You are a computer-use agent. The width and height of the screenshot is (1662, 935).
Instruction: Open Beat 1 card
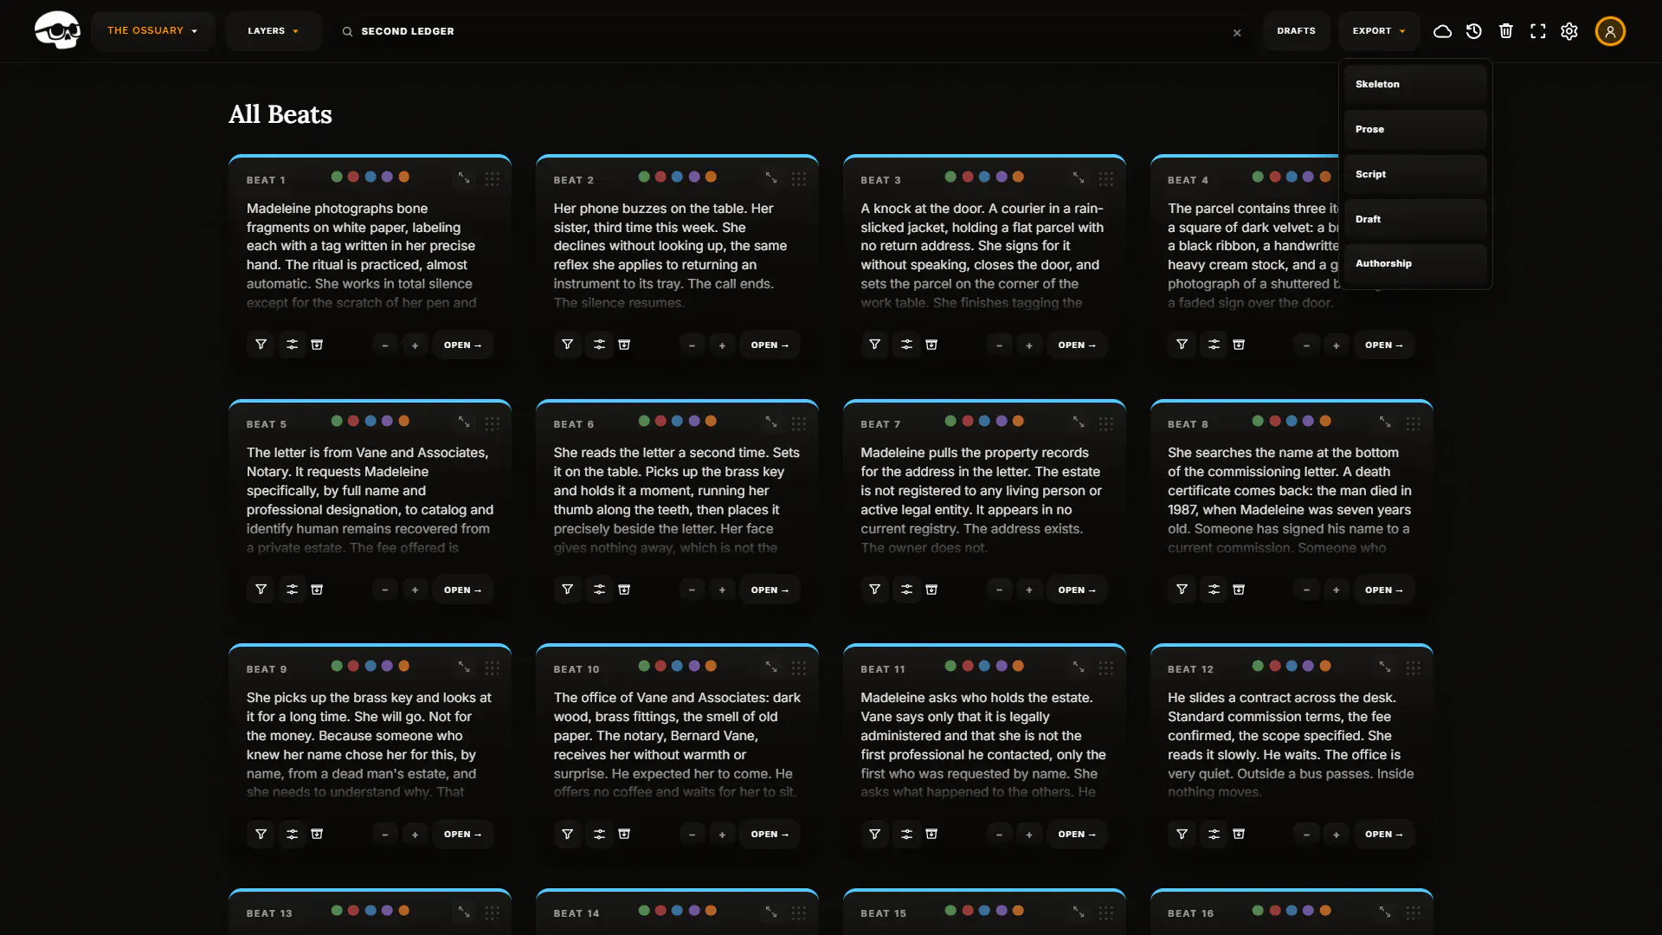[462, 345]
